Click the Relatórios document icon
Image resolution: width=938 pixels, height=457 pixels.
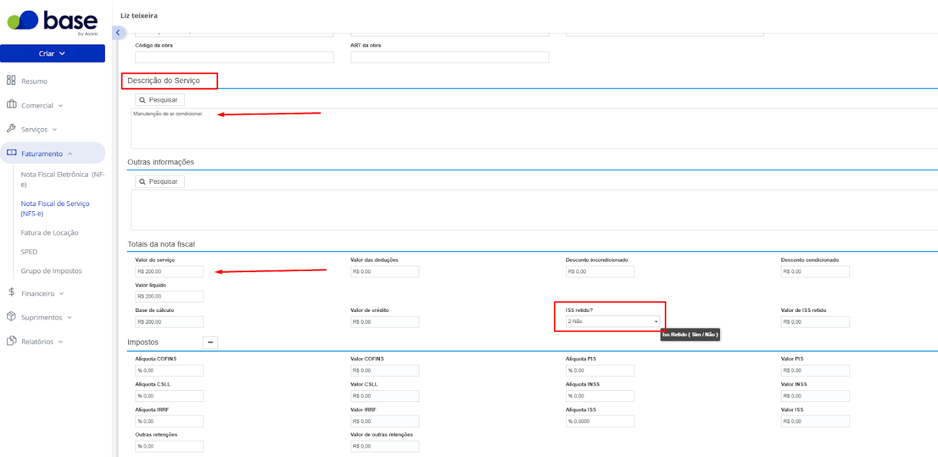[x=11, y=341]
